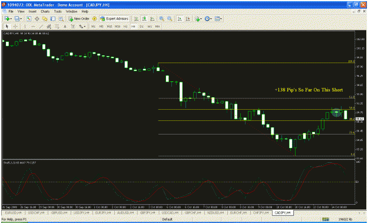Switch to the NZDUSD,H4 chart tab
Image resolution: width=368 pixels, height=223 pixels.
coord(216,212)
